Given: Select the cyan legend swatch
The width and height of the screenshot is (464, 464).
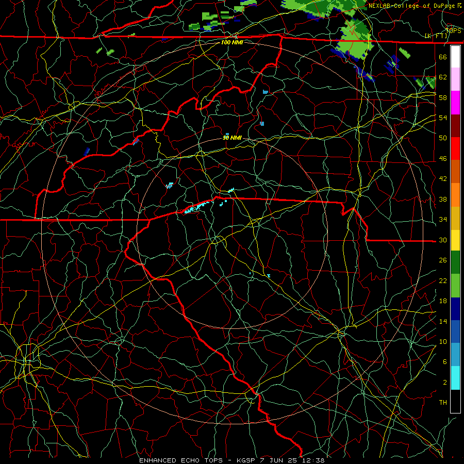Looking at the screenshot, I should coord(455,378).
